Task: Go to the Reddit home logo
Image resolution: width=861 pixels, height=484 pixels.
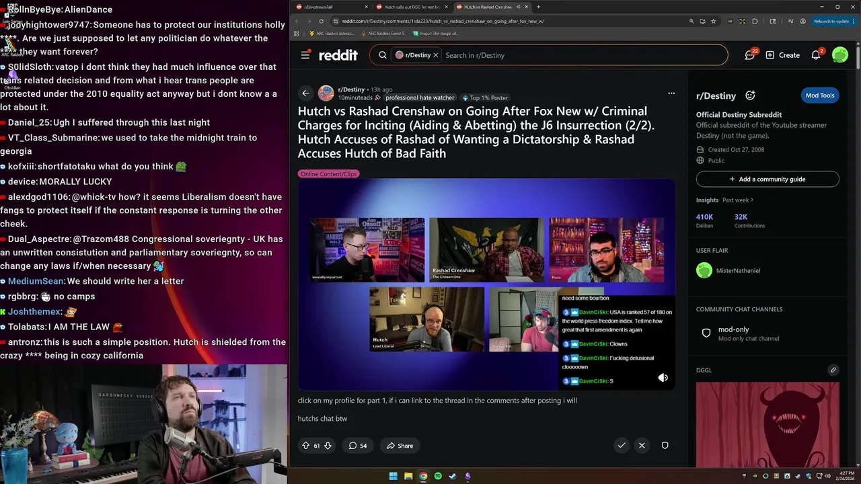Action: 338,55
